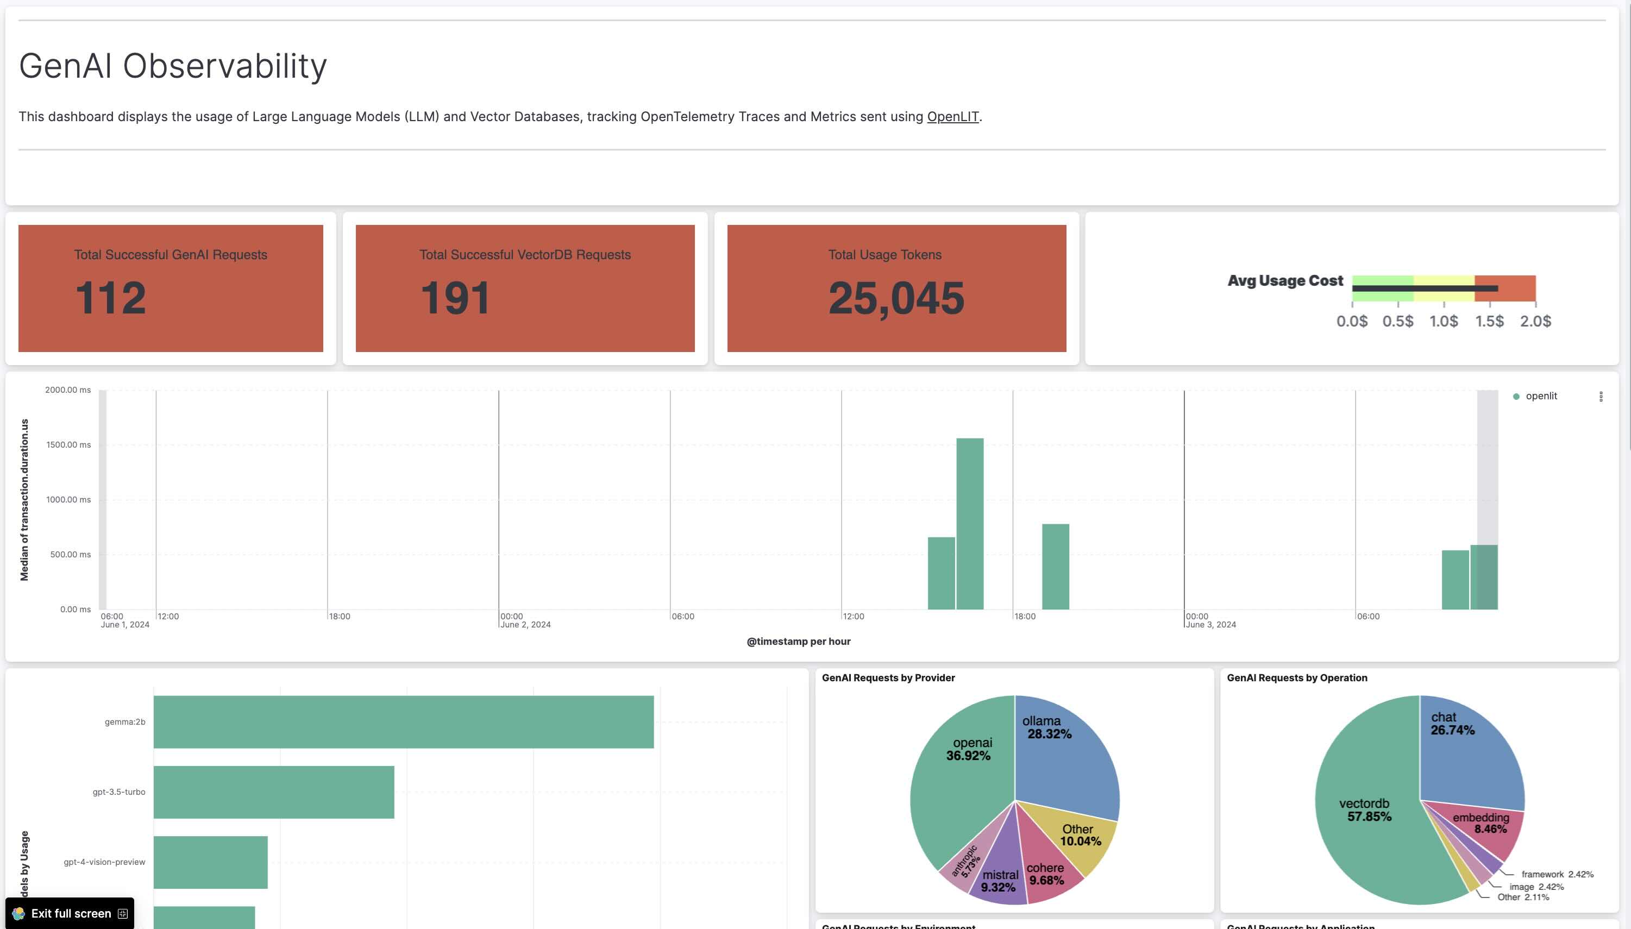The image size is (1631, 929).
Task: Click the Total Usage Tokens metric tile
Action: tap(896, 288)
